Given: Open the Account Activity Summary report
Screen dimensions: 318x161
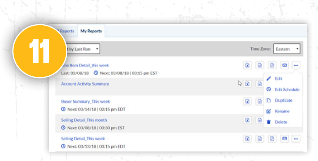Looking at the screenshot, I should click(85, 84).
